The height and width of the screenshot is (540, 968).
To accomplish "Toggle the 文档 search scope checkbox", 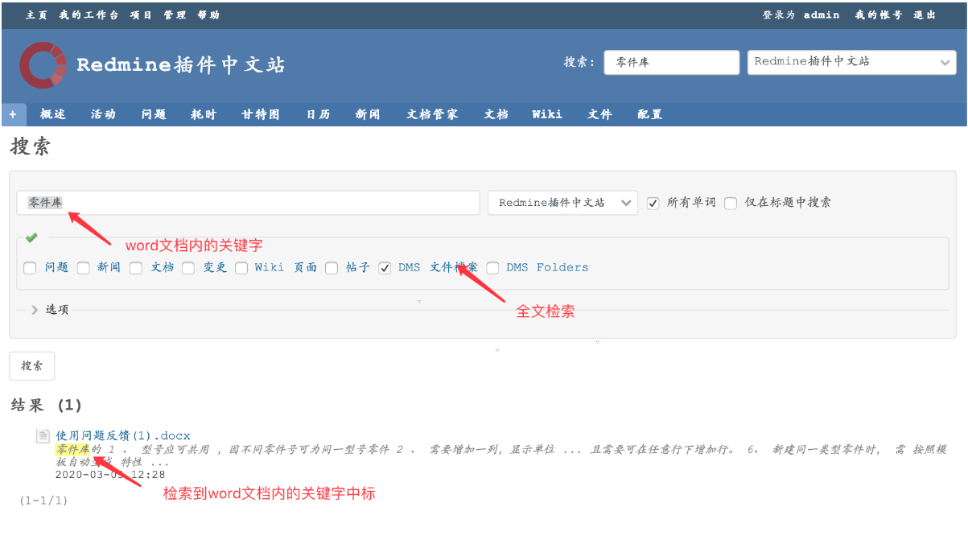I will [136, 268].
